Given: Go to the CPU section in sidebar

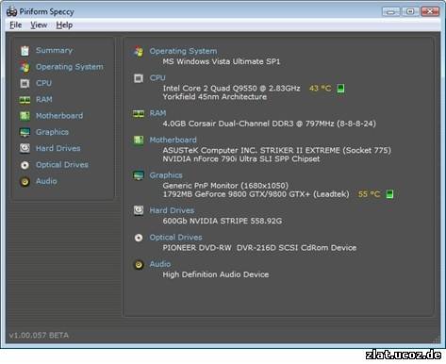Looking at the screenshot, I should pyautogui.click(x=43, y=83).
